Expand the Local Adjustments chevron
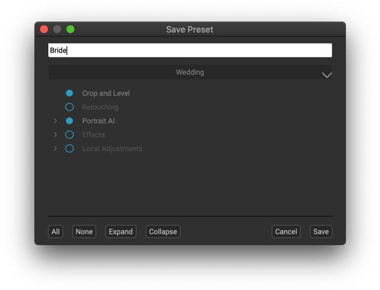The width and height of the screenshot is (380, 290). (x=55, y=148)
